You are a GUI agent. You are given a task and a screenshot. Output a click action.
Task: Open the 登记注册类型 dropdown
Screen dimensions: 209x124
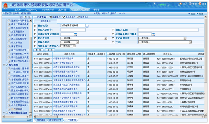162,38
